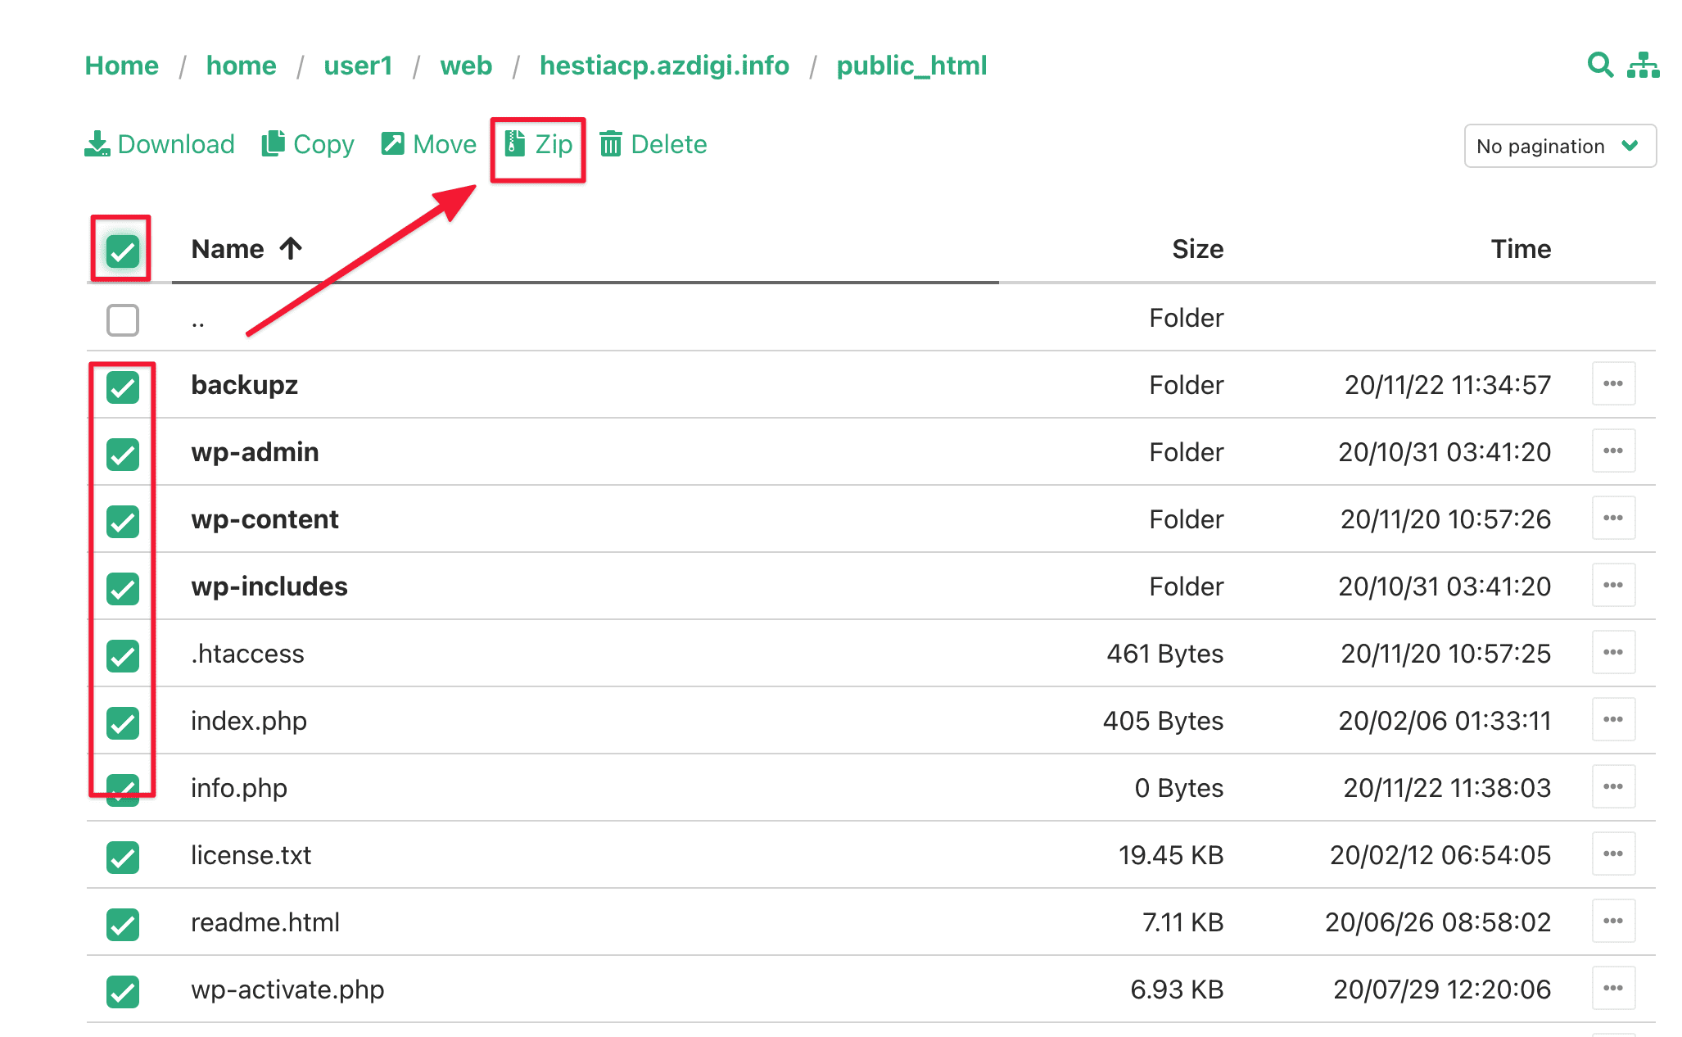The height and width of the screenshot is (1037, 1682).
Task: Click the Name sort arrow icon
Action: coord(291,248)
